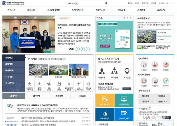Switch to the 채용정보 tab

(59, 96)
